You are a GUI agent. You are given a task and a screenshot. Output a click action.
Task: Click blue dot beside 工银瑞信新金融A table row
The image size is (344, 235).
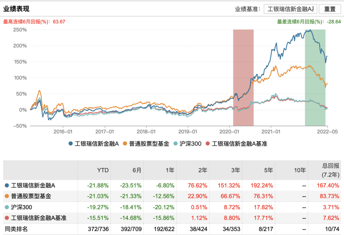[7, 186]
